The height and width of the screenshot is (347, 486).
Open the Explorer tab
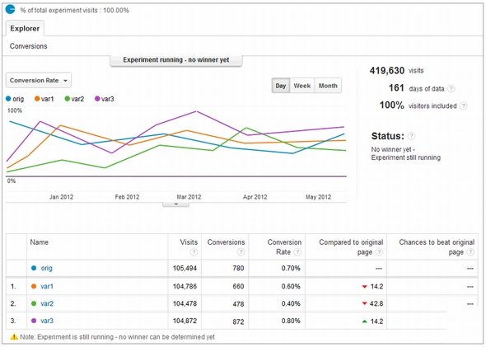(x=25, y=29)
